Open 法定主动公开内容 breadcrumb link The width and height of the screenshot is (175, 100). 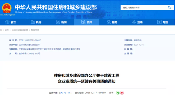point(20,30)
